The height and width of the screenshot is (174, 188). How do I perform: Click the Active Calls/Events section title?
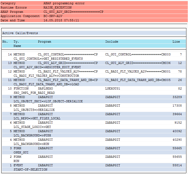coord(20,33)
